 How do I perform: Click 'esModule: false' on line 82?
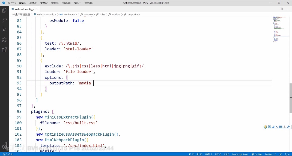click(x=67, y=21)
